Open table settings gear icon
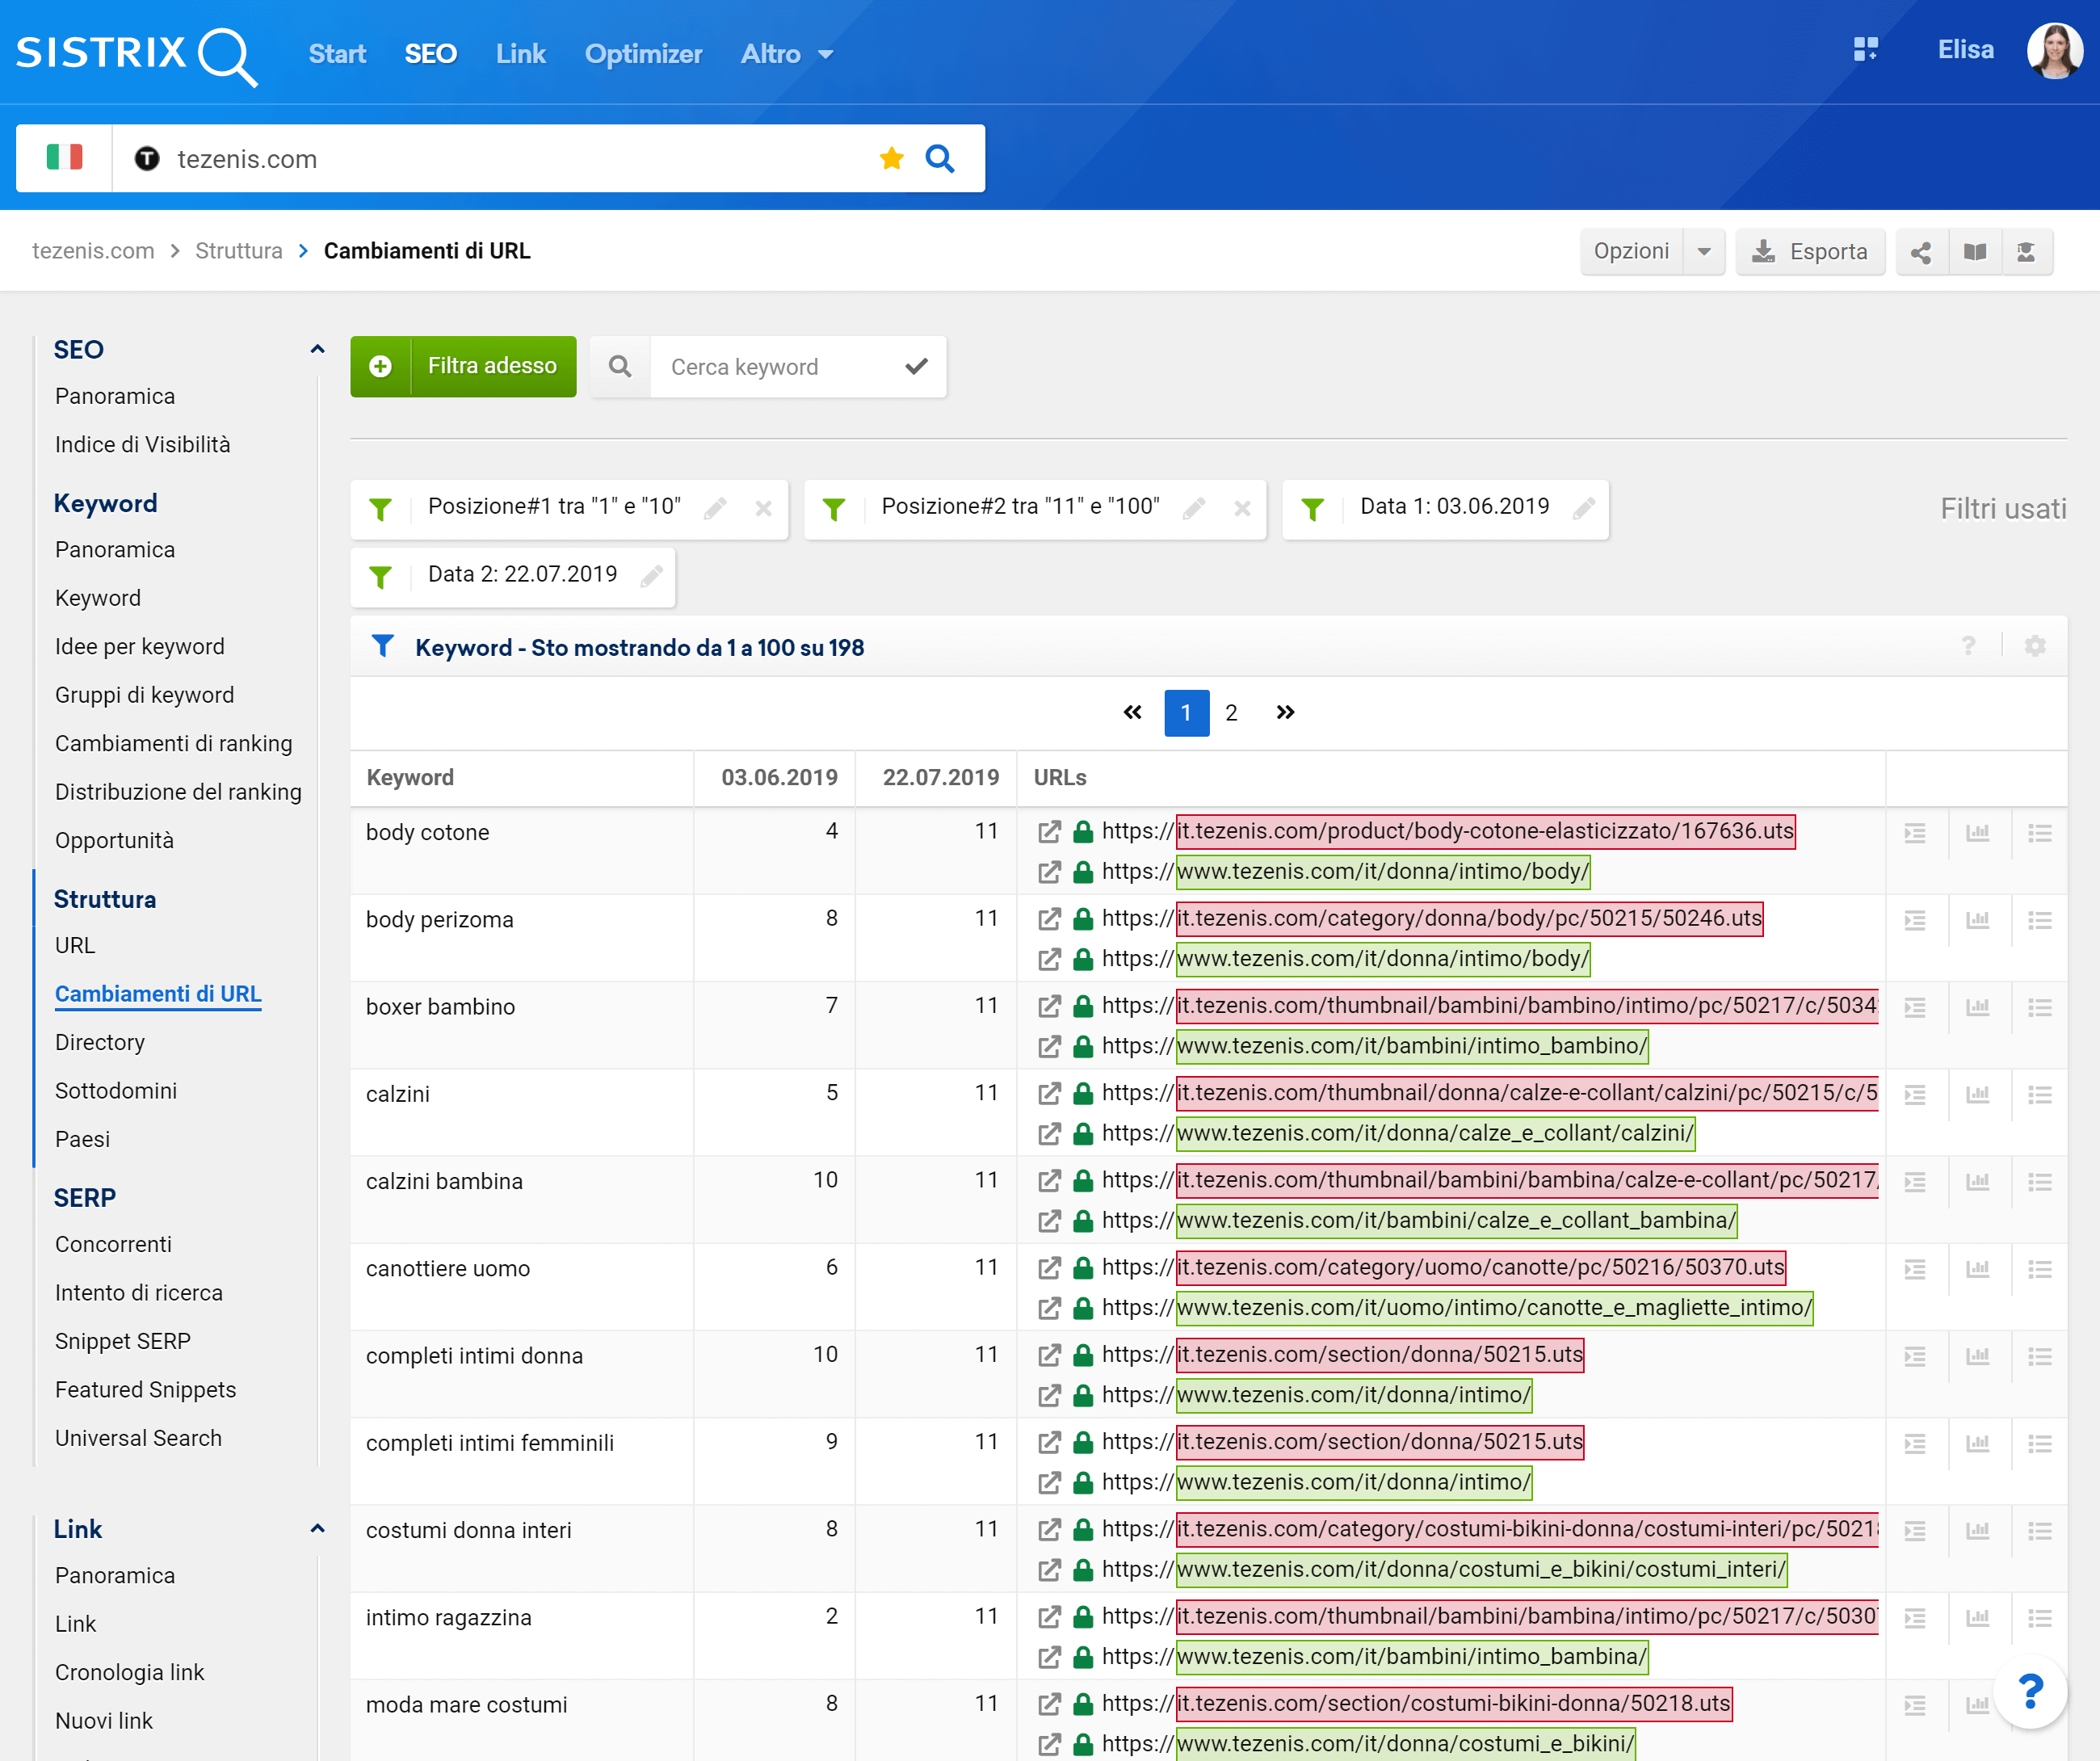The width and height of the screenshot is (2100, 1761). [x=2034, y=646]
